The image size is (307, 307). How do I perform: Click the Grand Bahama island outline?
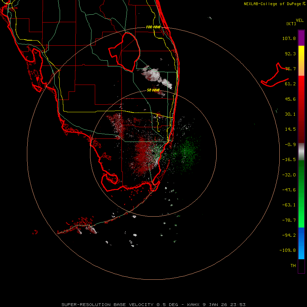click(275, 75)
